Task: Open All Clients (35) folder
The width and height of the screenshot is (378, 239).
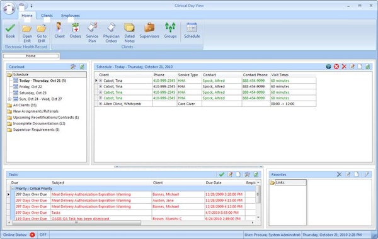Action: click(x=25, y=105)
